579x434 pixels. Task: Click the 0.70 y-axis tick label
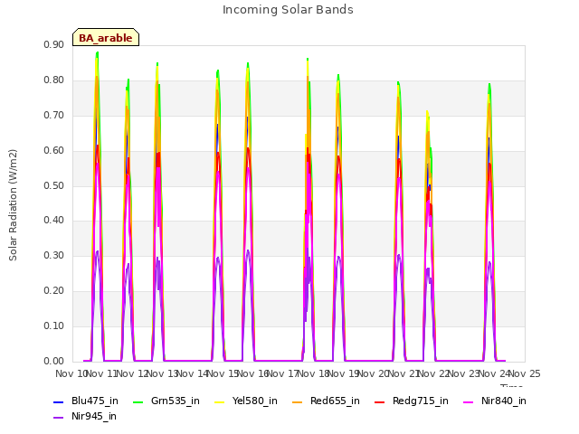coord(54,115)
